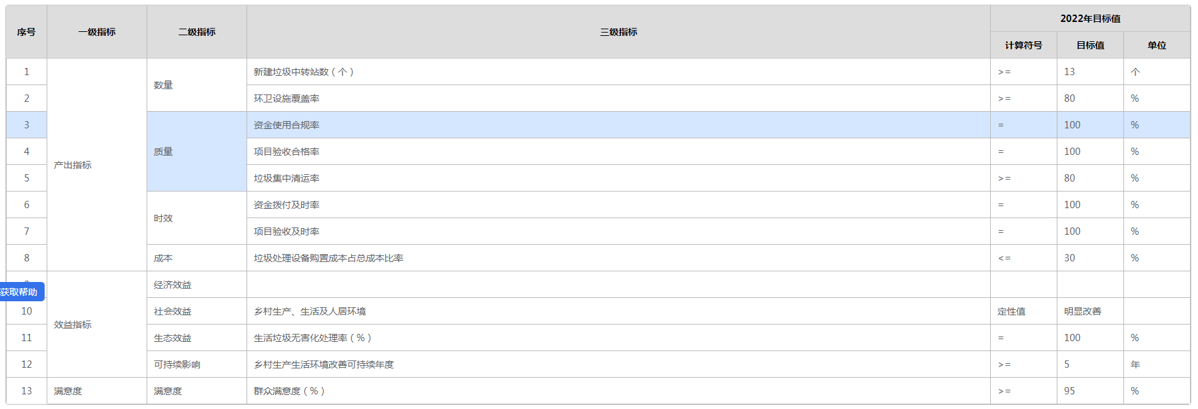Image resolution: width=1198 pixels, height=409 pixels.
Task: Click the 2022年目标值 group header
Action: click(1090, 19)
